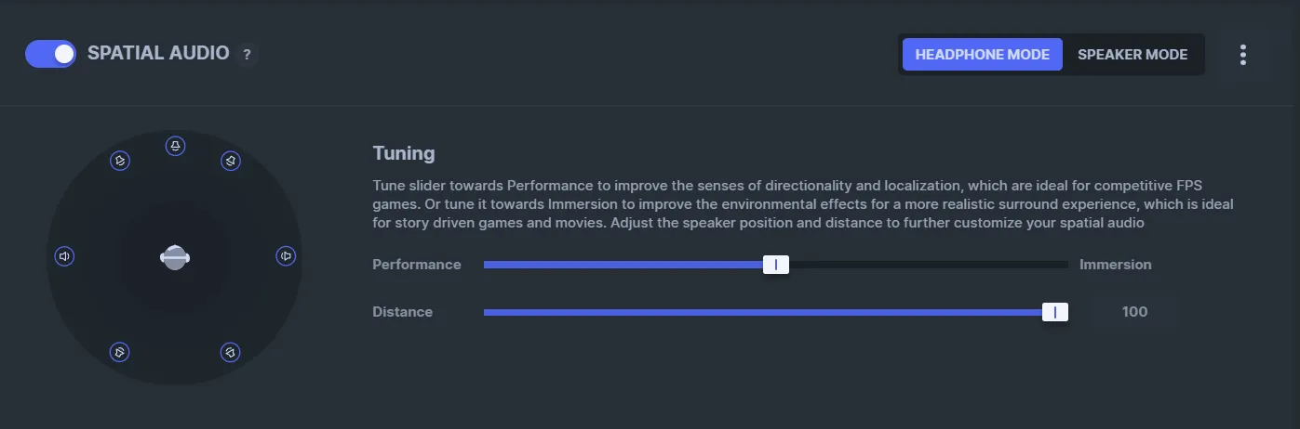Click the Performance-Immersion slider handle
1300x429 pixels.
coord(776,265)
